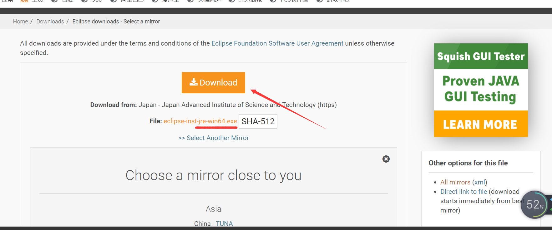Screen dimensions: 552x230
Task: Click the orange Download button
Action: 213,83
